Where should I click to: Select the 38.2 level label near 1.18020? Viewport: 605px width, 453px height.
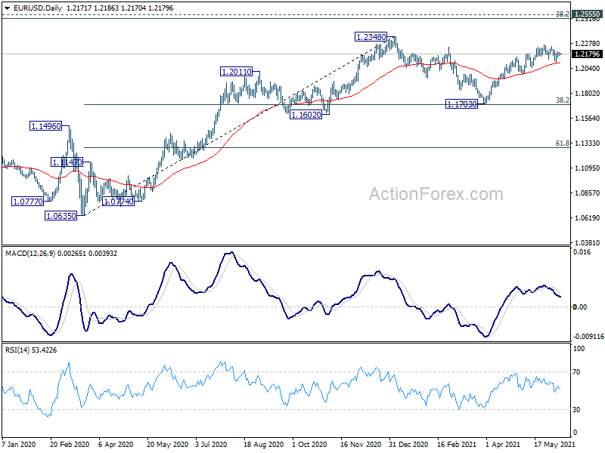click(562, 100)
